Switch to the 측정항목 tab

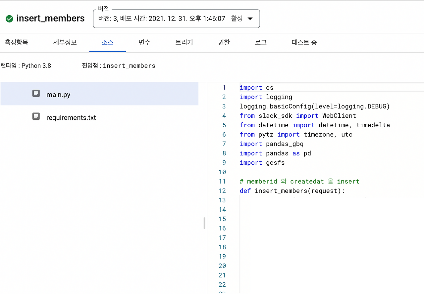pyautogui.click(x=16, y=42)
